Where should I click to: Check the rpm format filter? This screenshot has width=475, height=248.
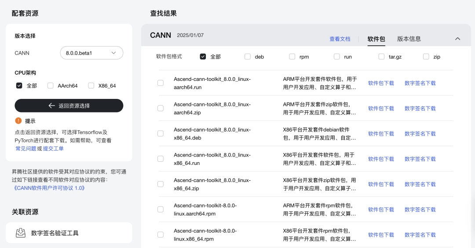point(292,57)
